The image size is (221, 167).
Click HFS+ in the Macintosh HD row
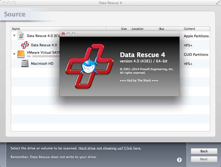pos(188,64)
